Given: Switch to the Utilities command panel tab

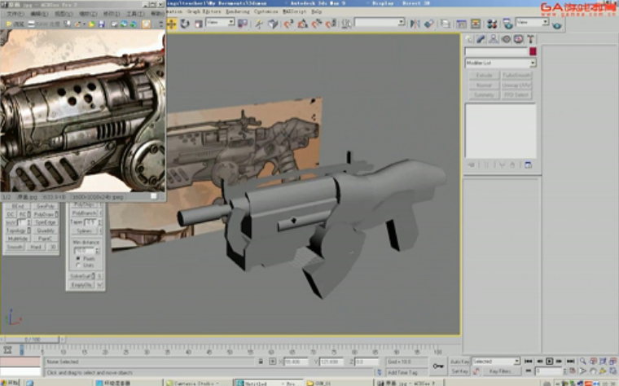Looking at the screenshot, I should tap(530, 39).
